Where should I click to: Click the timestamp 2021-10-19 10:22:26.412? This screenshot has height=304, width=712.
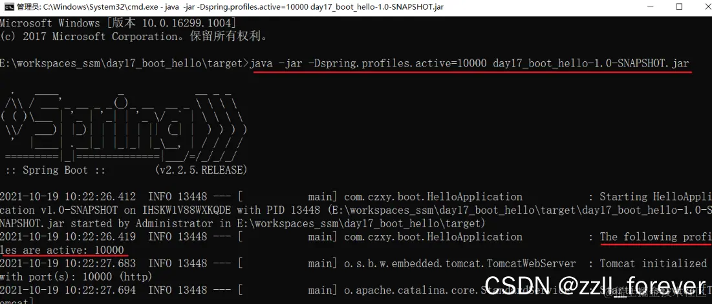[x=68, y=197]
